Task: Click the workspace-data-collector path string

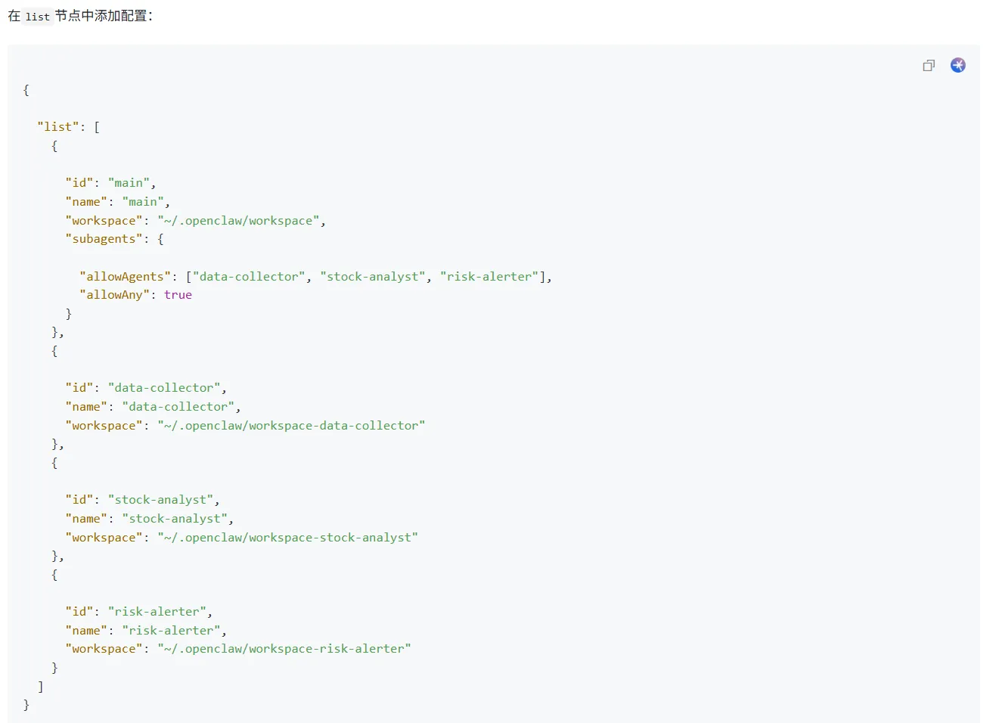Action: [x=291, y=426]
